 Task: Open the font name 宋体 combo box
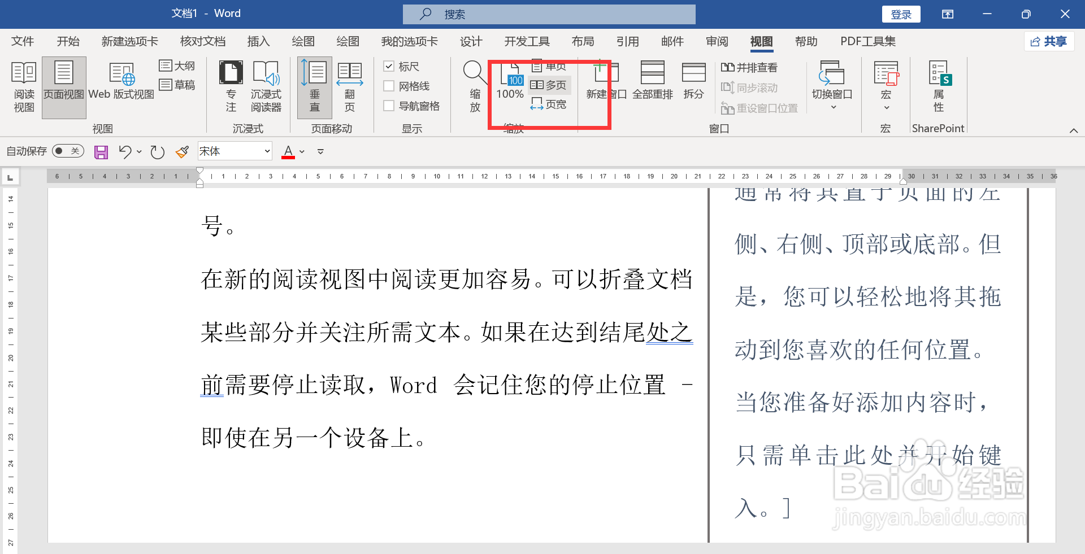point(235,151)
